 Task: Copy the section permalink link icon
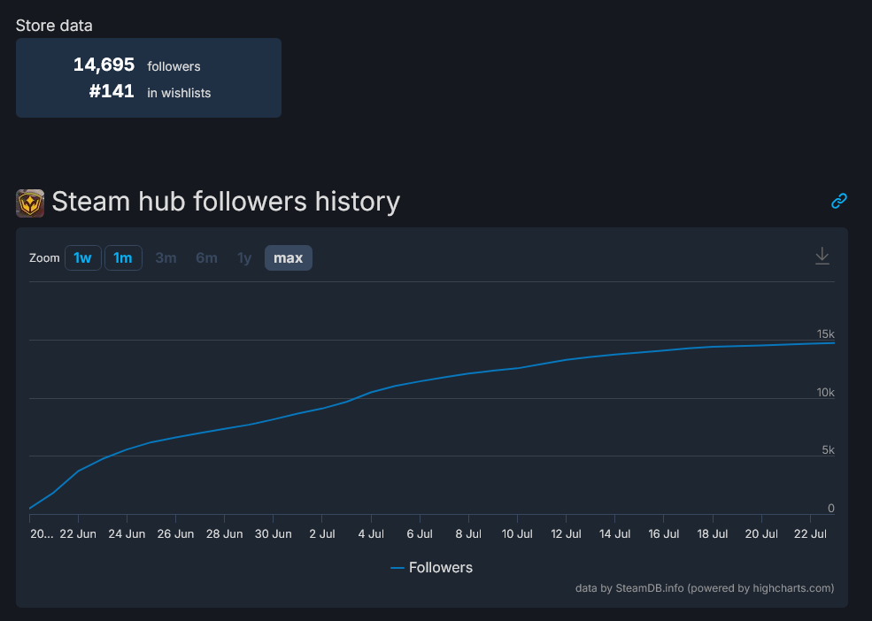pos(839,201)
